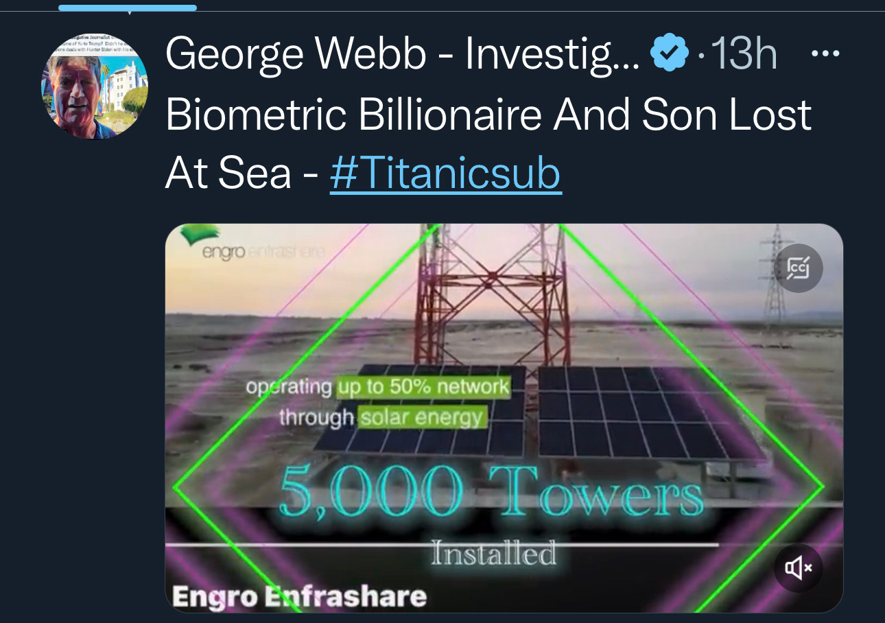
Task: Click the George Webb display name
Action: 402,55
